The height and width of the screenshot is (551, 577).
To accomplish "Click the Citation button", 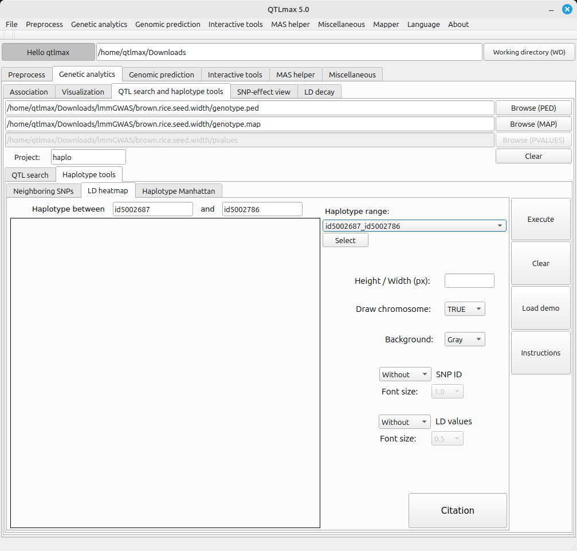I will pyautogui.click(x=457, y=510).
